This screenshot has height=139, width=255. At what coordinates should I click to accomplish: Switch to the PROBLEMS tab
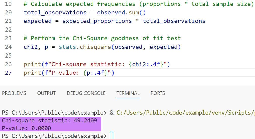(14, 93)
